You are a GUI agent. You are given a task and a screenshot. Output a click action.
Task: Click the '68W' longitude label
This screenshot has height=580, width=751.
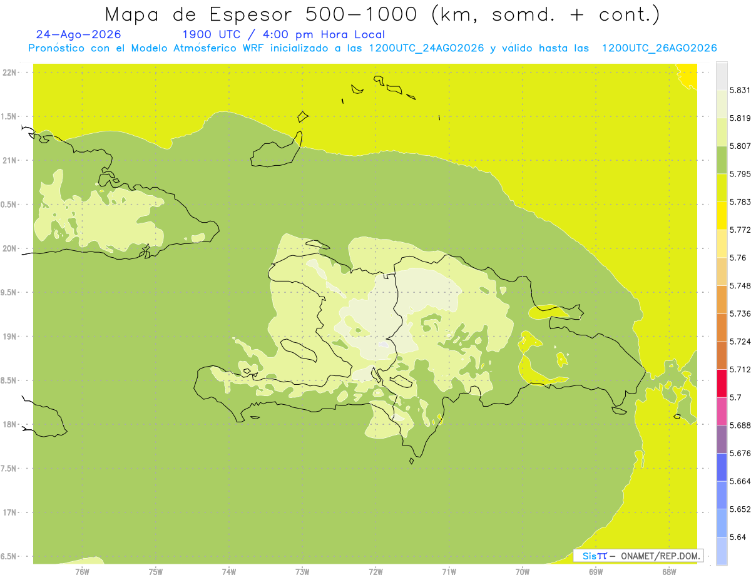669,571
